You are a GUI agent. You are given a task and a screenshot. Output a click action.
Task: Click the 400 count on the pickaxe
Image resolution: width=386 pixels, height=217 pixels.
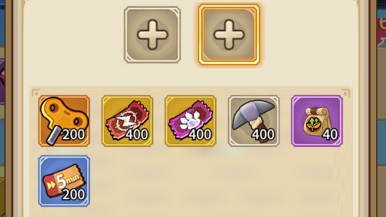(x=263, y=134)
